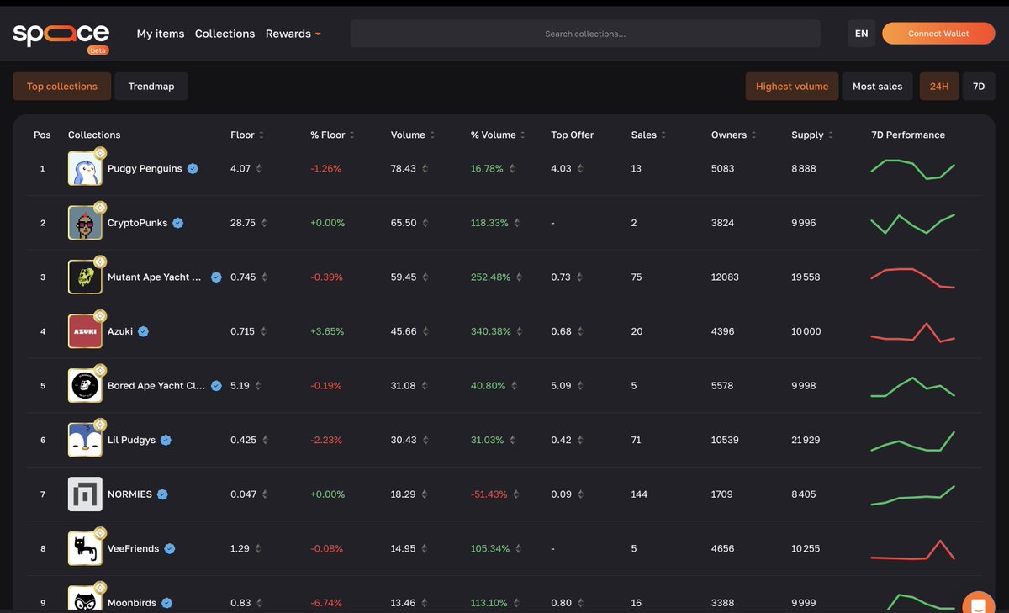Click CryptoPunks floor value 28.75
This screenshot has width=1009, height=613.
(x=243, y=223)
